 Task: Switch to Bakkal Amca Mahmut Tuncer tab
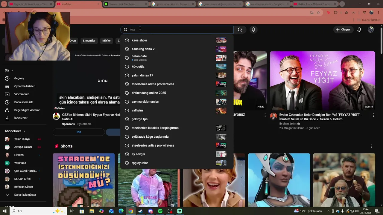pyautogui.click(x=315, y=4)
